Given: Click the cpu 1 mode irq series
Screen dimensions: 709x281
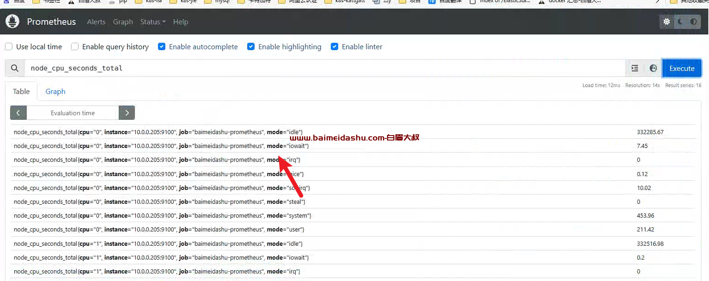Looking at the screenshot, I should point(353,271).
